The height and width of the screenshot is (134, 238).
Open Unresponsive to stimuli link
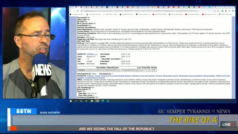[95, 78]
